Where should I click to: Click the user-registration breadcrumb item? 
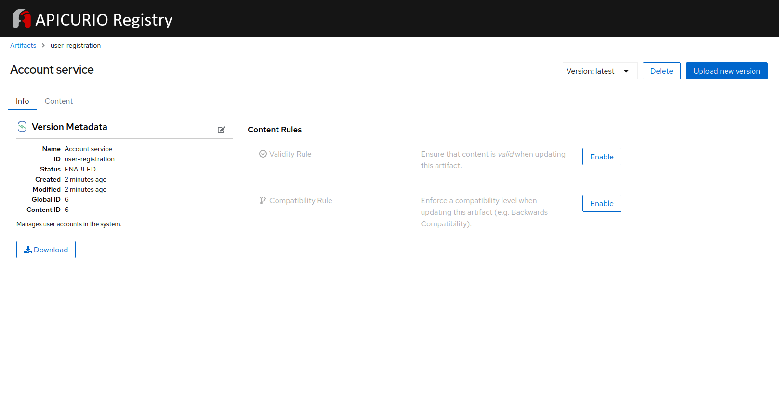[76, 45]
